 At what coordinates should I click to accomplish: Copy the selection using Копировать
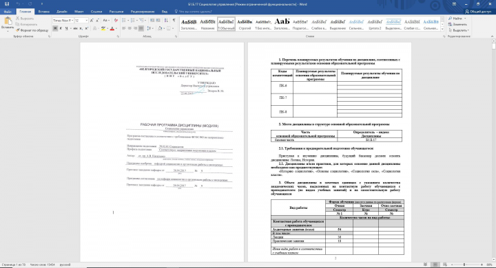pyautogui.click(x=26, y=24)
